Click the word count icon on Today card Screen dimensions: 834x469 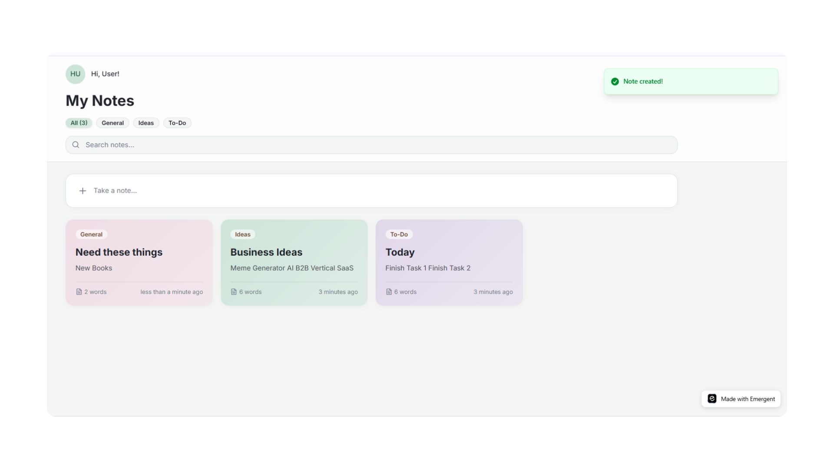tap(389, 292)
